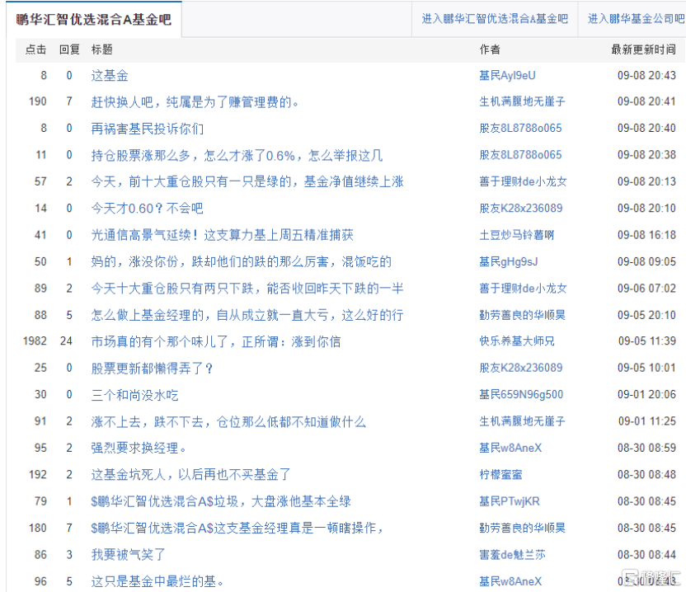Click the 作者 column header

point(490,49)
